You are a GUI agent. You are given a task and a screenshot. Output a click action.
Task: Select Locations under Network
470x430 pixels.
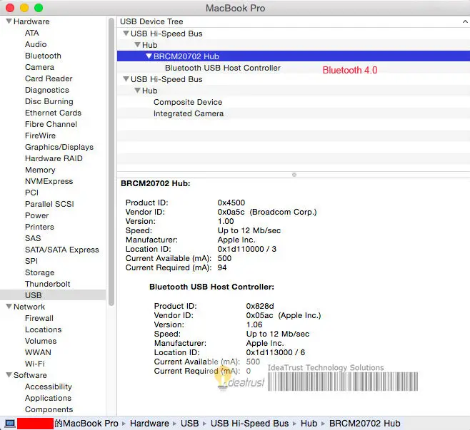click(x=43, y=329)
